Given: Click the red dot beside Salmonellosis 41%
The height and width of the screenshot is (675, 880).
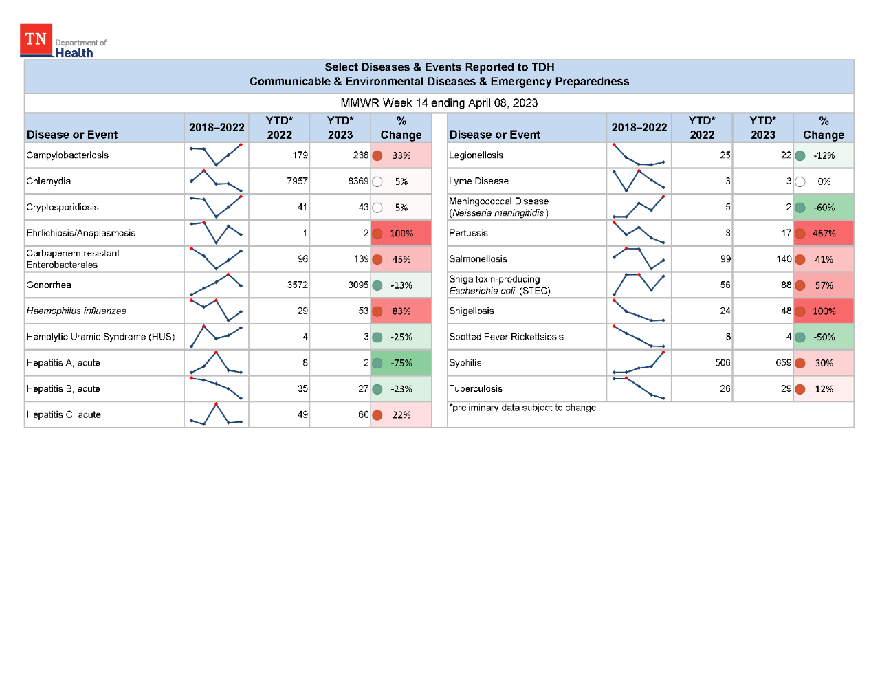Looking at the screenshot, I should tap(800, 258).
